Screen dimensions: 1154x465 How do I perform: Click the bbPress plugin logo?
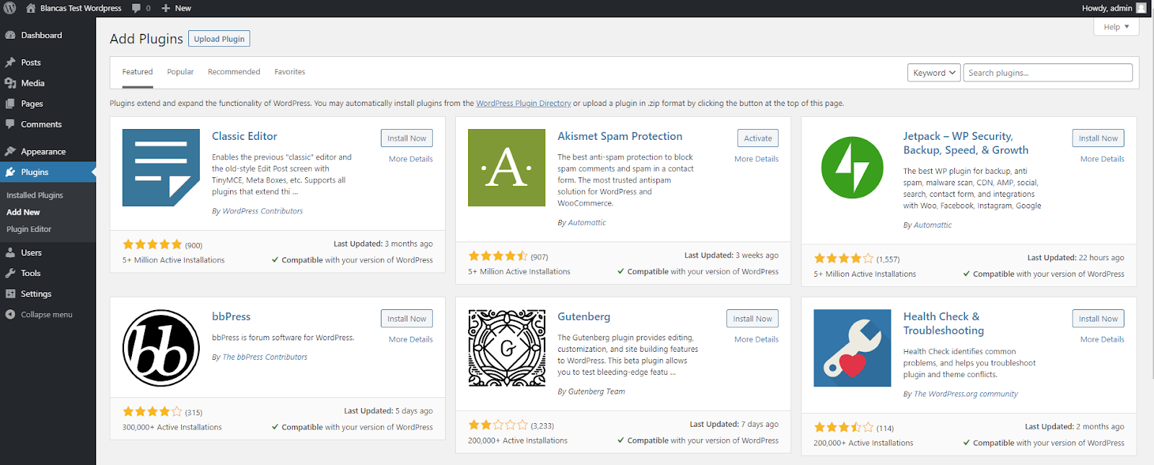point(161,348)
